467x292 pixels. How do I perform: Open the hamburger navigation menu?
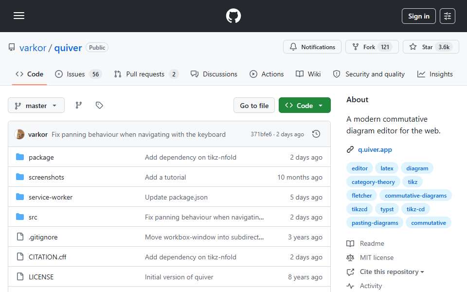pos(19,16)
